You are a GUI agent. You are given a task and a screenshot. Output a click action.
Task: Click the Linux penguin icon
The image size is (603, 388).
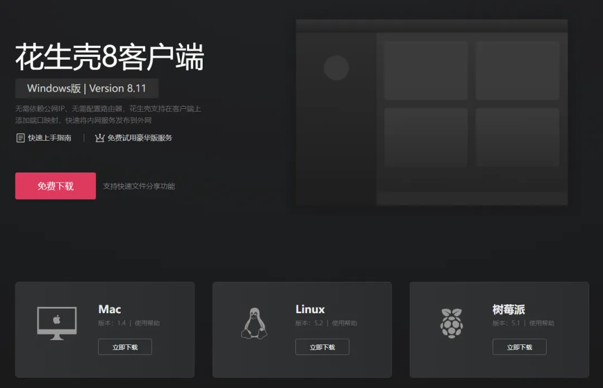click(x=254, y=323)
